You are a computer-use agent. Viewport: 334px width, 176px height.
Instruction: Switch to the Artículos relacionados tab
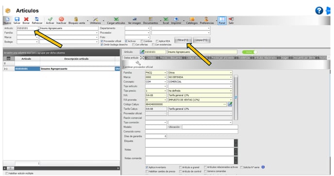(266, 58)
